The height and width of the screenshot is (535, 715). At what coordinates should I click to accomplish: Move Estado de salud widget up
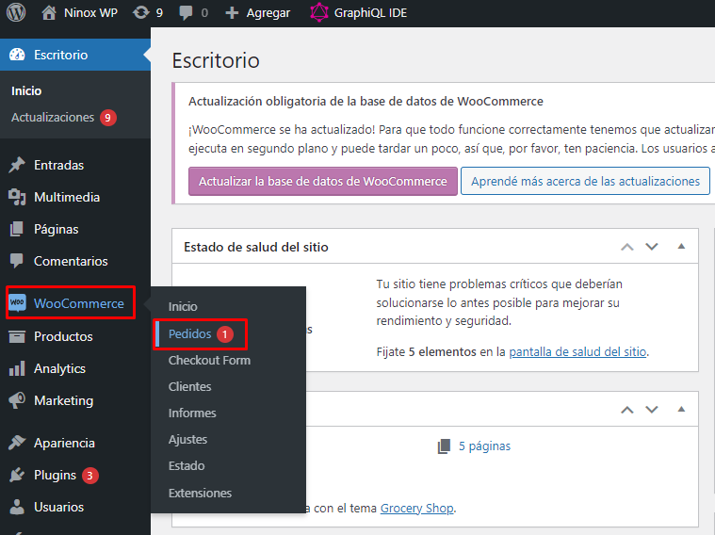click(x=627, y=247)
